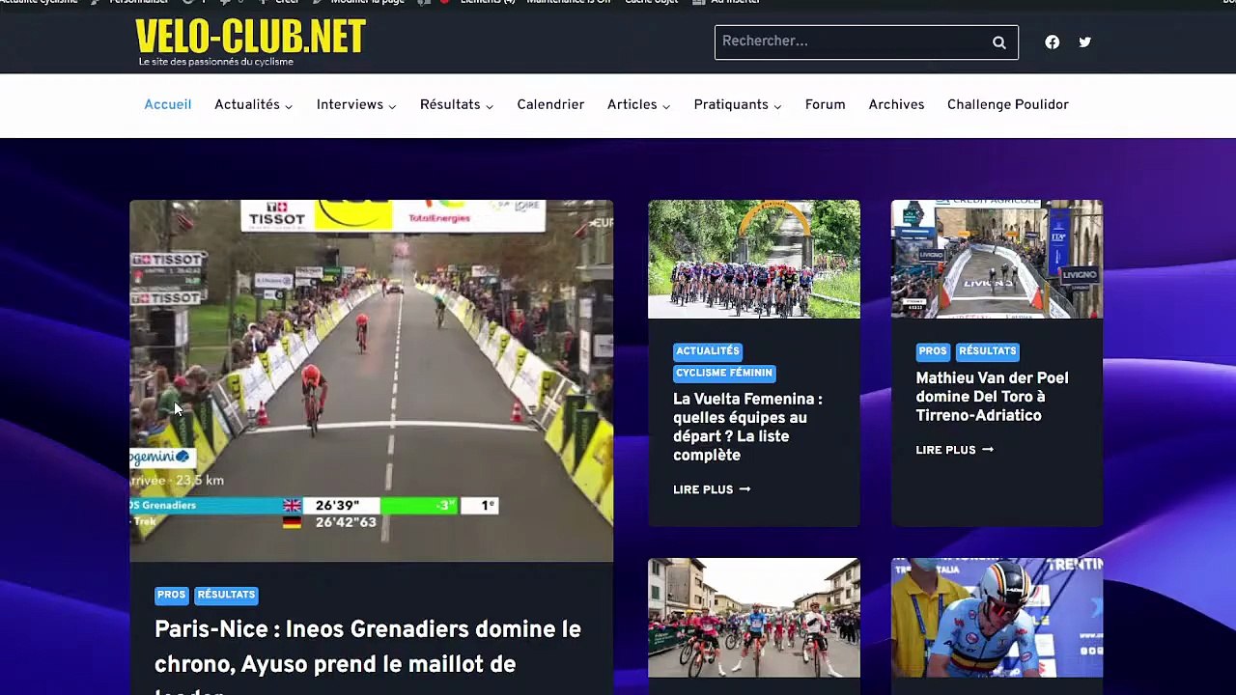Open the pink jersey riders street thumbnail
This screenshot has height=695, width=1236.
coord(754,618)
